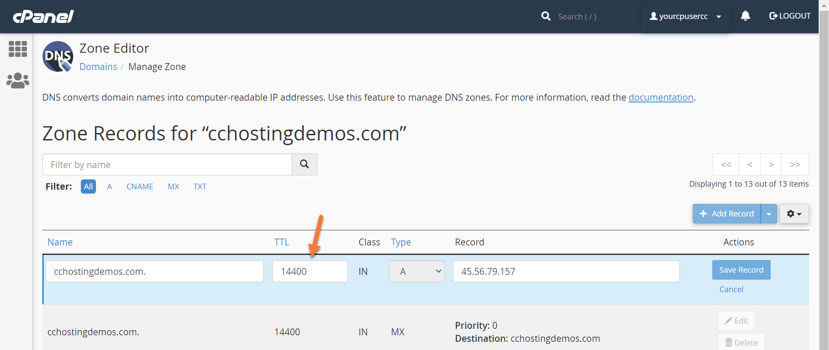This screenshot has width=829, height=350.
Task: Filter records by MX type
Action: pyautogui.click(x=173, y=187)
